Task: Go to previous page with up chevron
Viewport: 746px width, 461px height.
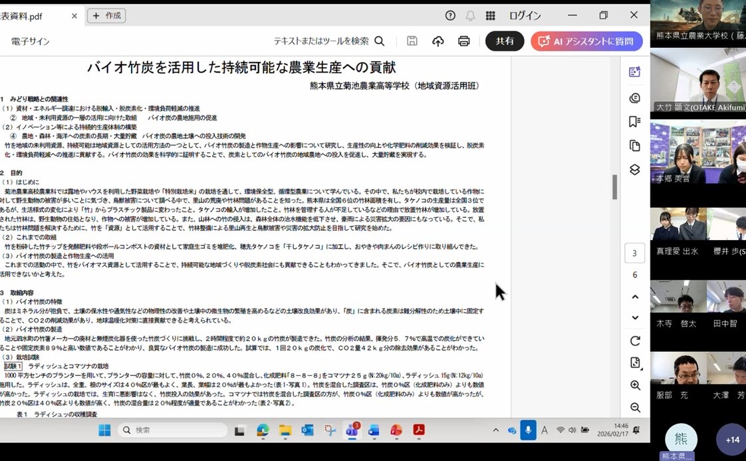Action: tap(635, 297)
